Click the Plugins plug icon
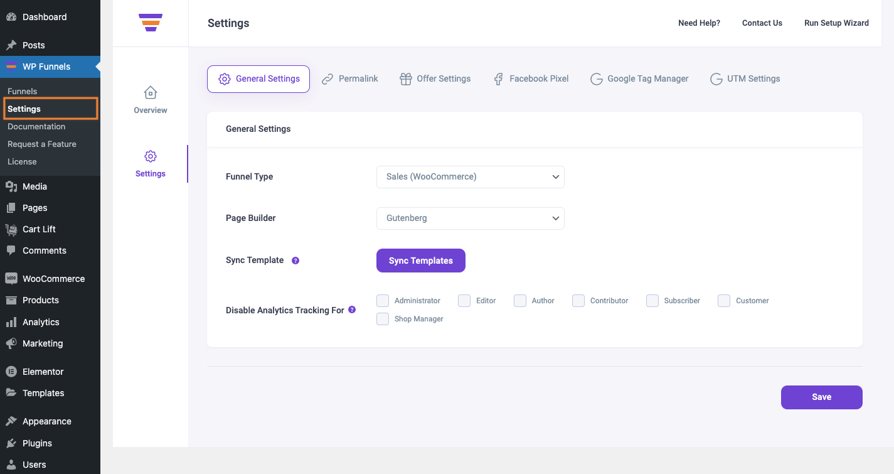Viewport: 894px width, 474px height. pyautogui.click(x=11, y=443)
